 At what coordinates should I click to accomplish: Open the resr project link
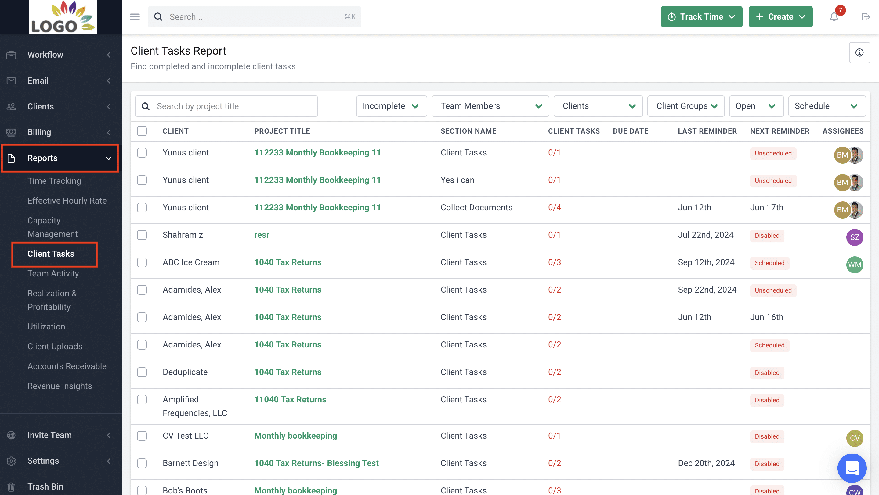pos(262,235)
